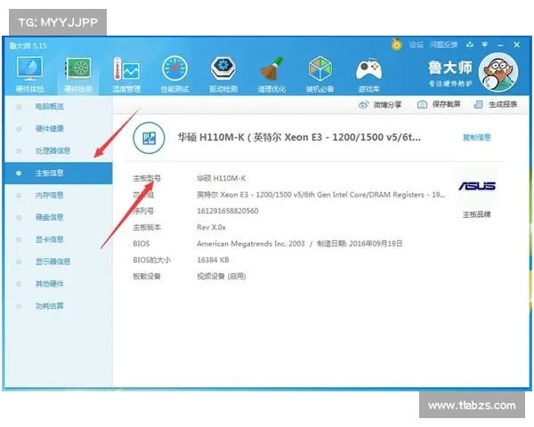
Task: Open 问题反馈 feedback link
Action: [x=443, y=44]
